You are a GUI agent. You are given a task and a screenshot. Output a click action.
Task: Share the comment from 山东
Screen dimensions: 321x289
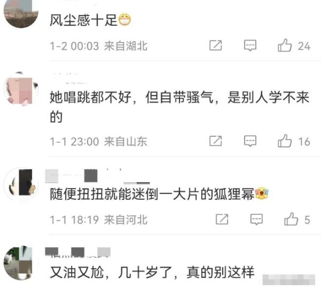tap(216, 141)
